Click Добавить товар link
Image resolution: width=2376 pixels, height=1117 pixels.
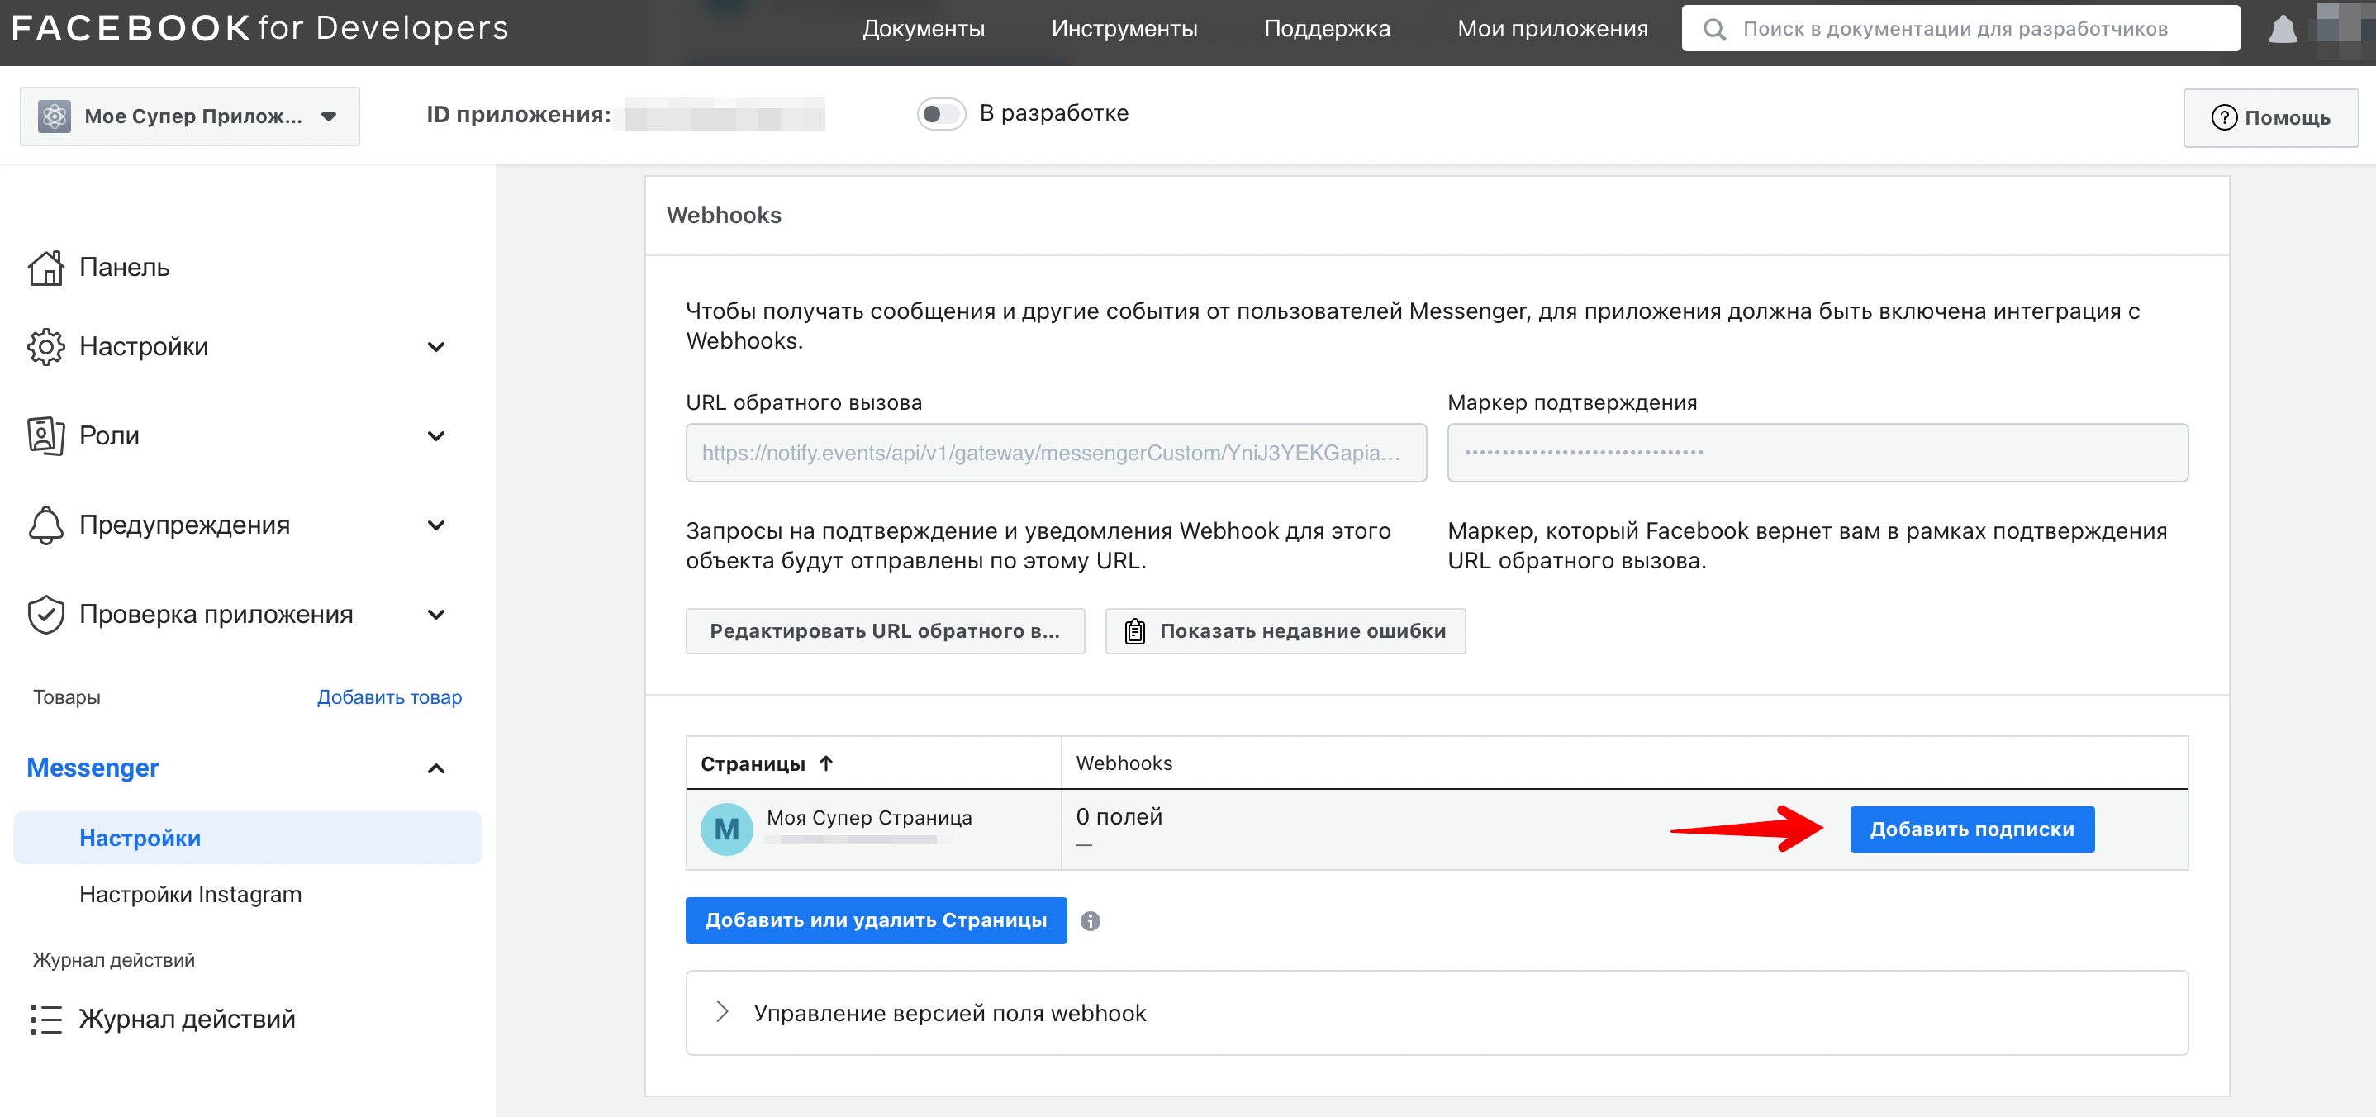coord(389,697)
